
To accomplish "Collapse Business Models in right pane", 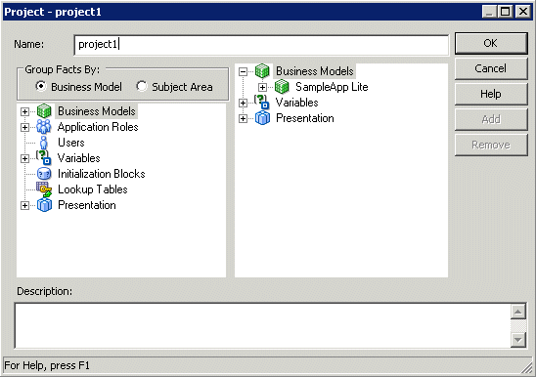I will tap(243, 71).
